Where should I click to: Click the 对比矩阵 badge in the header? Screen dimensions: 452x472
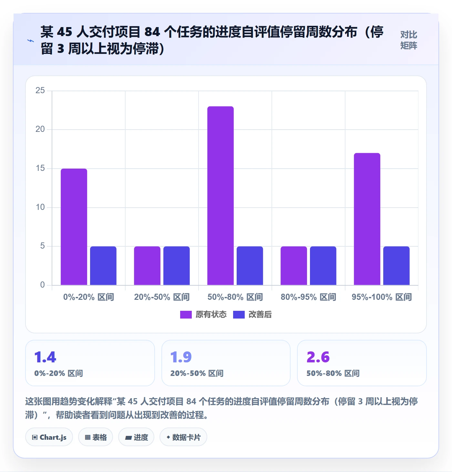tap(409, 40)
